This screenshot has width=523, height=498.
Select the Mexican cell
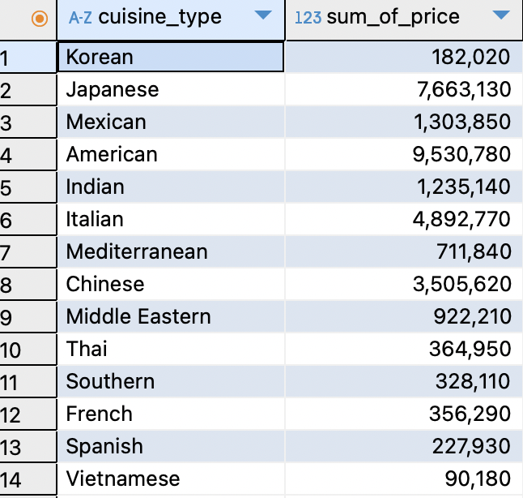coord(171,122)
